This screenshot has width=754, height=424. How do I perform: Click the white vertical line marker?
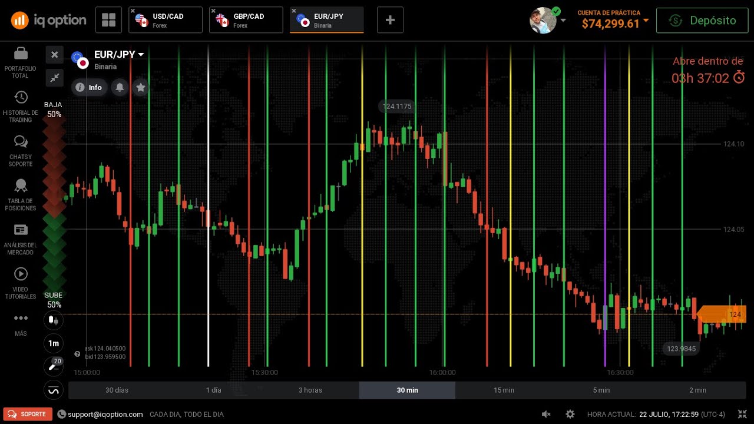coord(208,206)
